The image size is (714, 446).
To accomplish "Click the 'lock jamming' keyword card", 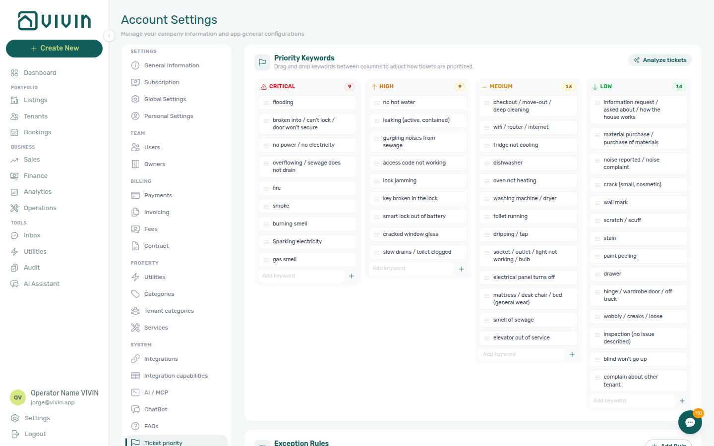I will click(418, 181).
